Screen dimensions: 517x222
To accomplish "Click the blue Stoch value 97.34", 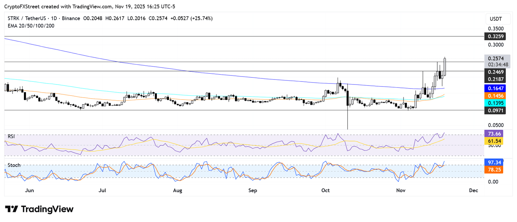I will click(494, 163).
